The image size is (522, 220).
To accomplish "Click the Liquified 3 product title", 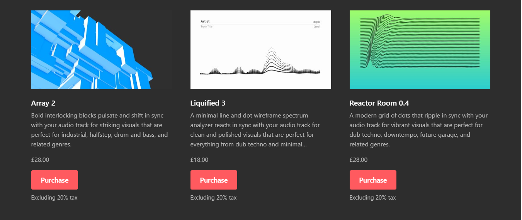I will pyautogui.click(x=208, y=103).
